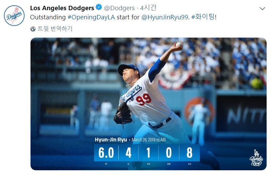Open the @HyunJinRyu99 mention
The width and height of the screenshot is (271, 176).
click(165, 17)
